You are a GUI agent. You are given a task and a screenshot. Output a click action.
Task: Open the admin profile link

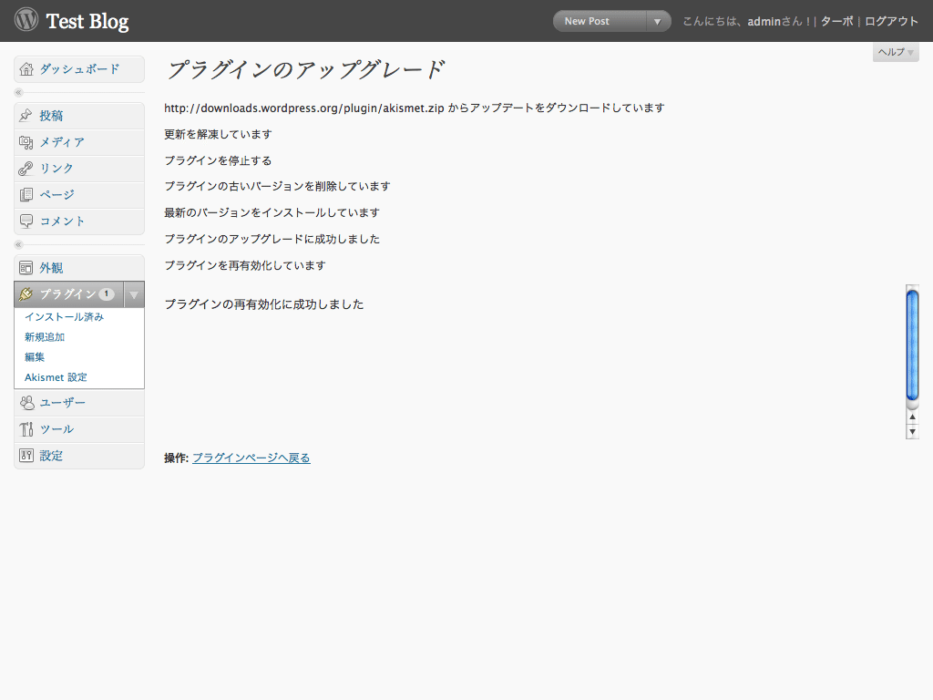[x=764, y=22]
